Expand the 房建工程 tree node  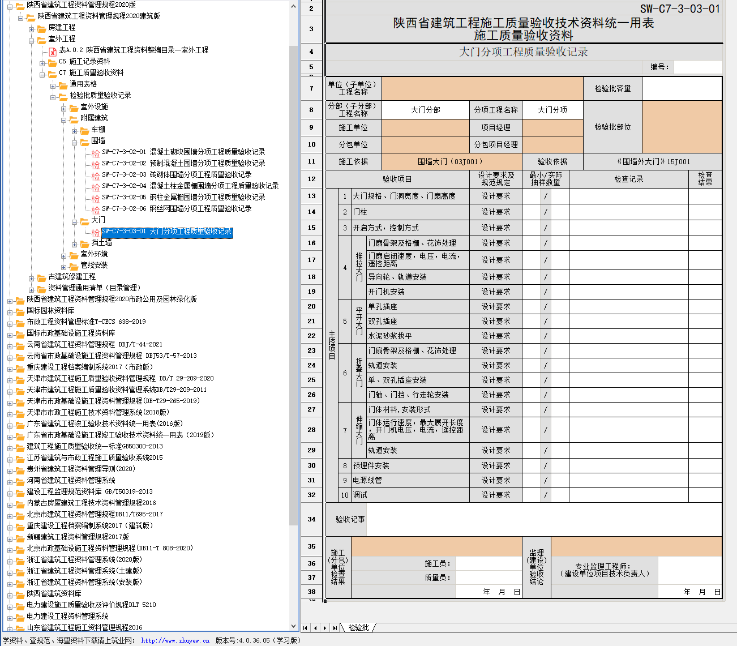pos(32,28)
